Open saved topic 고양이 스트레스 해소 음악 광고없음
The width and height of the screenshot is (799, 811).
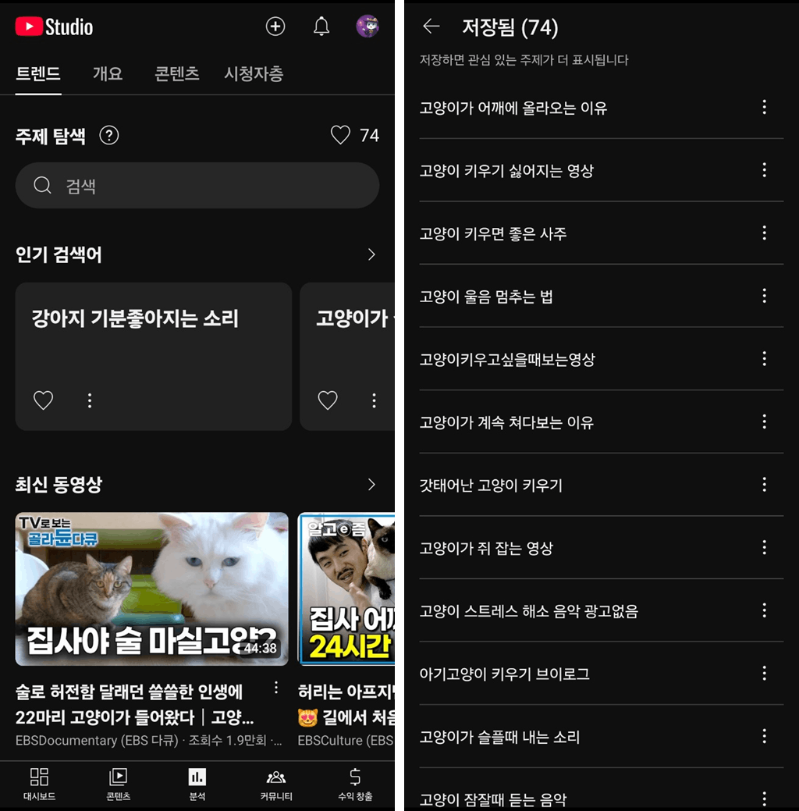point(528,611)
